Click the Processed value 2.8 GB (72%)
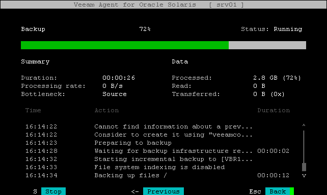Image resolution: width=327 pixels, height=195 pixels. click(x=277, y=78)
